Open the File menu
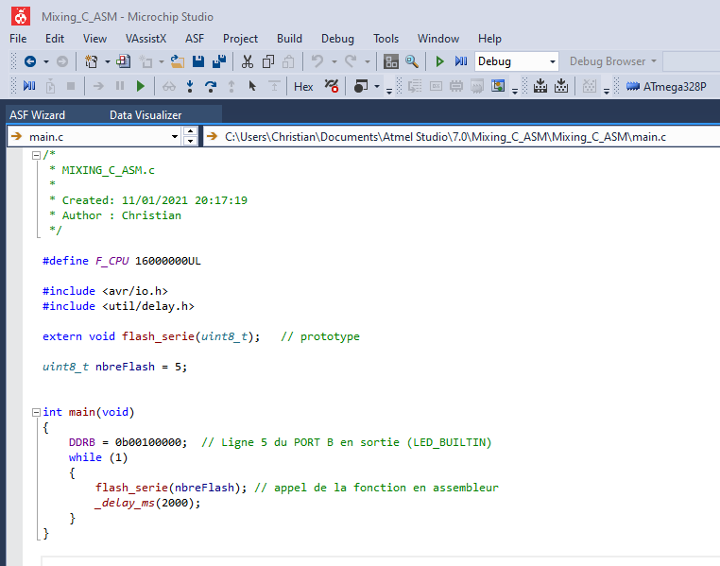The image size is (720, 566). point(18,39)
